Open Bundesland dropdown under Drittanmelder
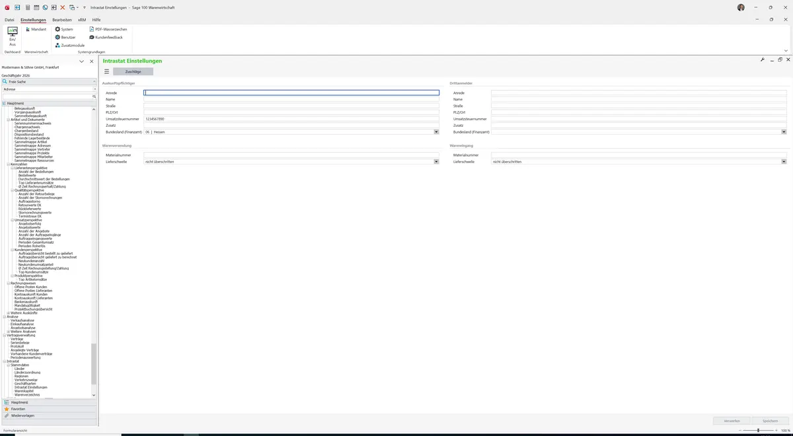Image resolution: width=793 pixels, height=436 pixels. coord(784,132)
